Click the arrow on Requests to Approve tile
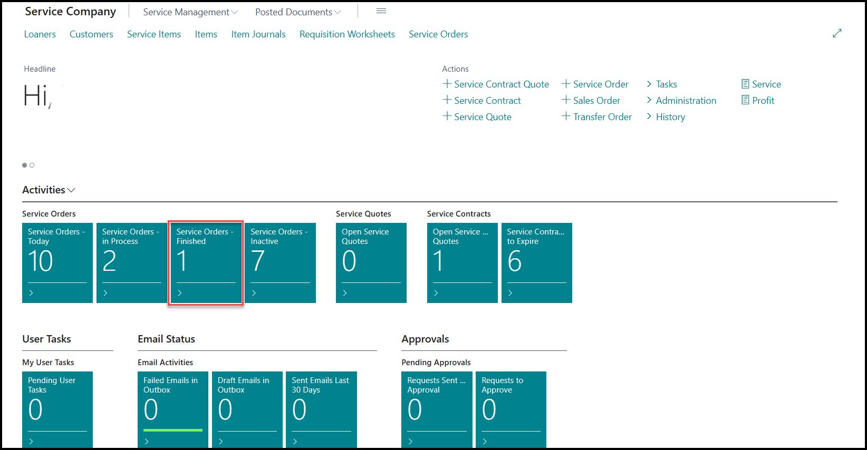Viewport: 867px width, 450px height. [x=485, y=442]
